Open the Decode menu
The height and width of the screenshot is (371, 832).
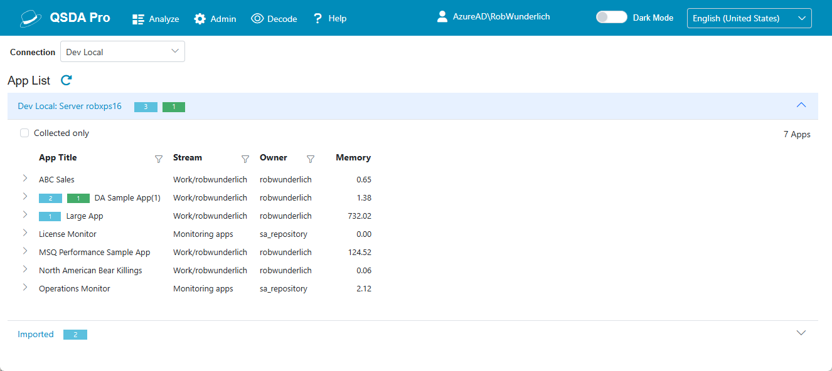pyautogui.click(x=274, y=19)
